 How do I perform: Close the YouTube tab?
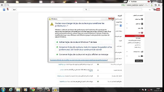pos(129,2)
